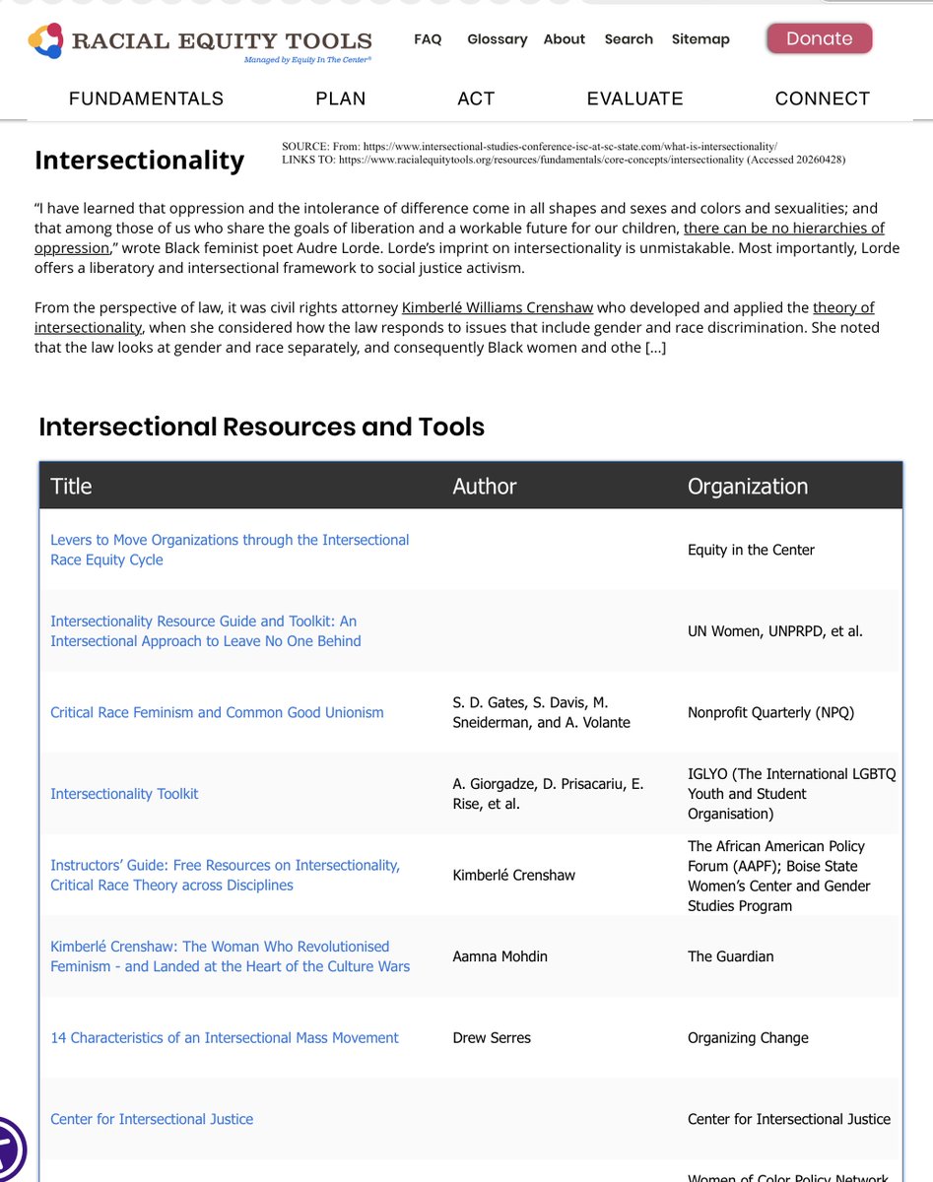Open the accessibility widget icon at bottom left

tap(10, 1150)
